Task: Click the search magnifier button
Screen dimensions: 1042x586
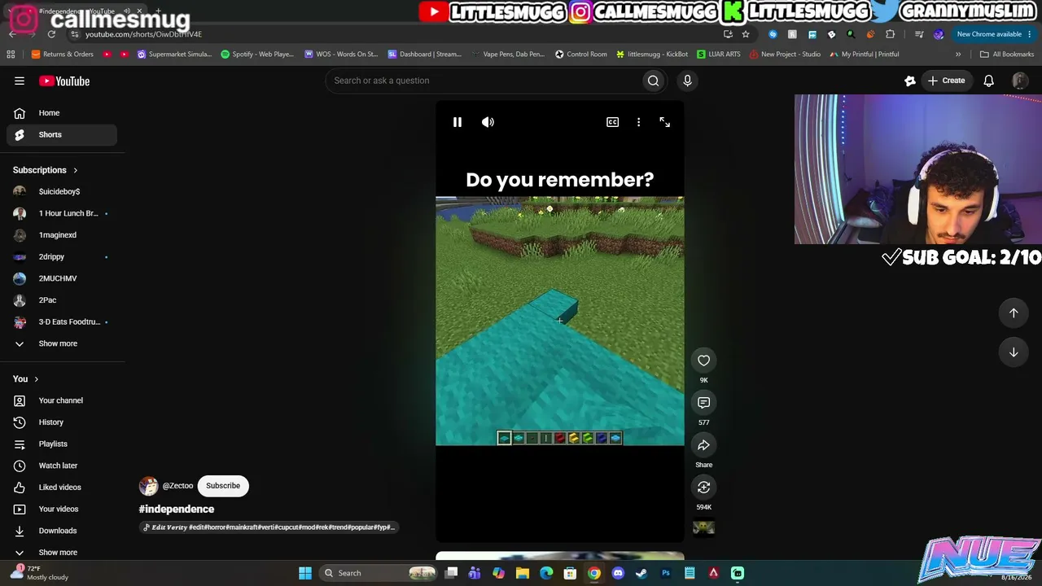Action: pyautogui.click(x=653, y=81)
